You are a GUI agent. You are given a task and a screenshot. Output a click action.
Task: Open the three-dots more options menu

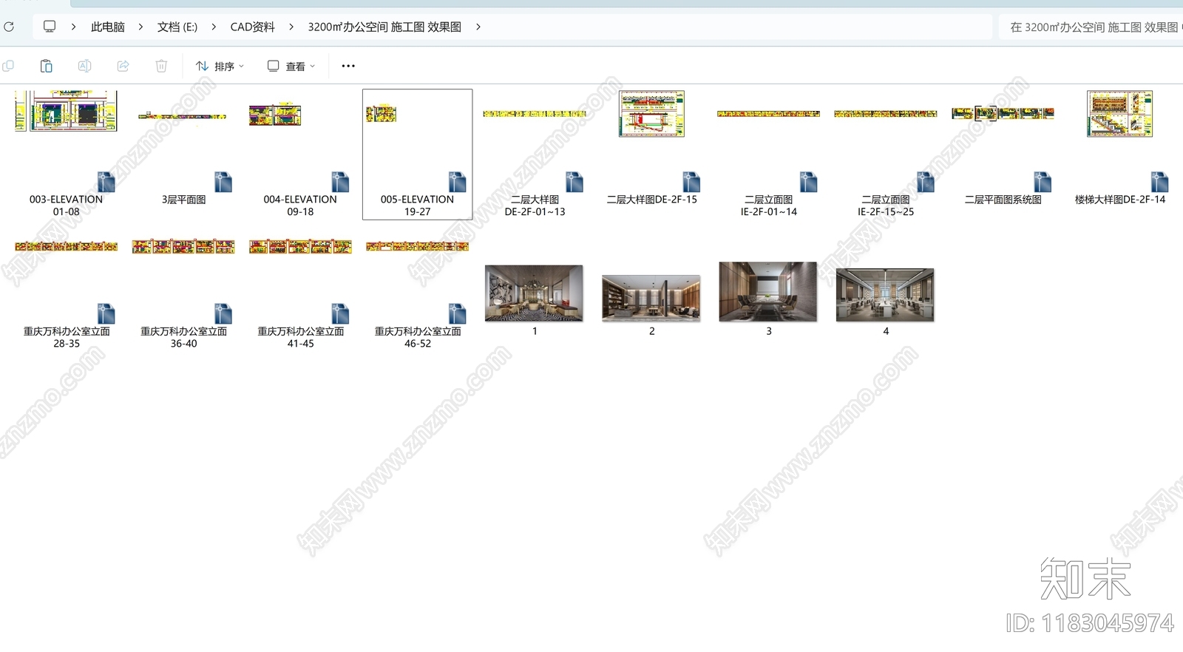click(348, 66)
